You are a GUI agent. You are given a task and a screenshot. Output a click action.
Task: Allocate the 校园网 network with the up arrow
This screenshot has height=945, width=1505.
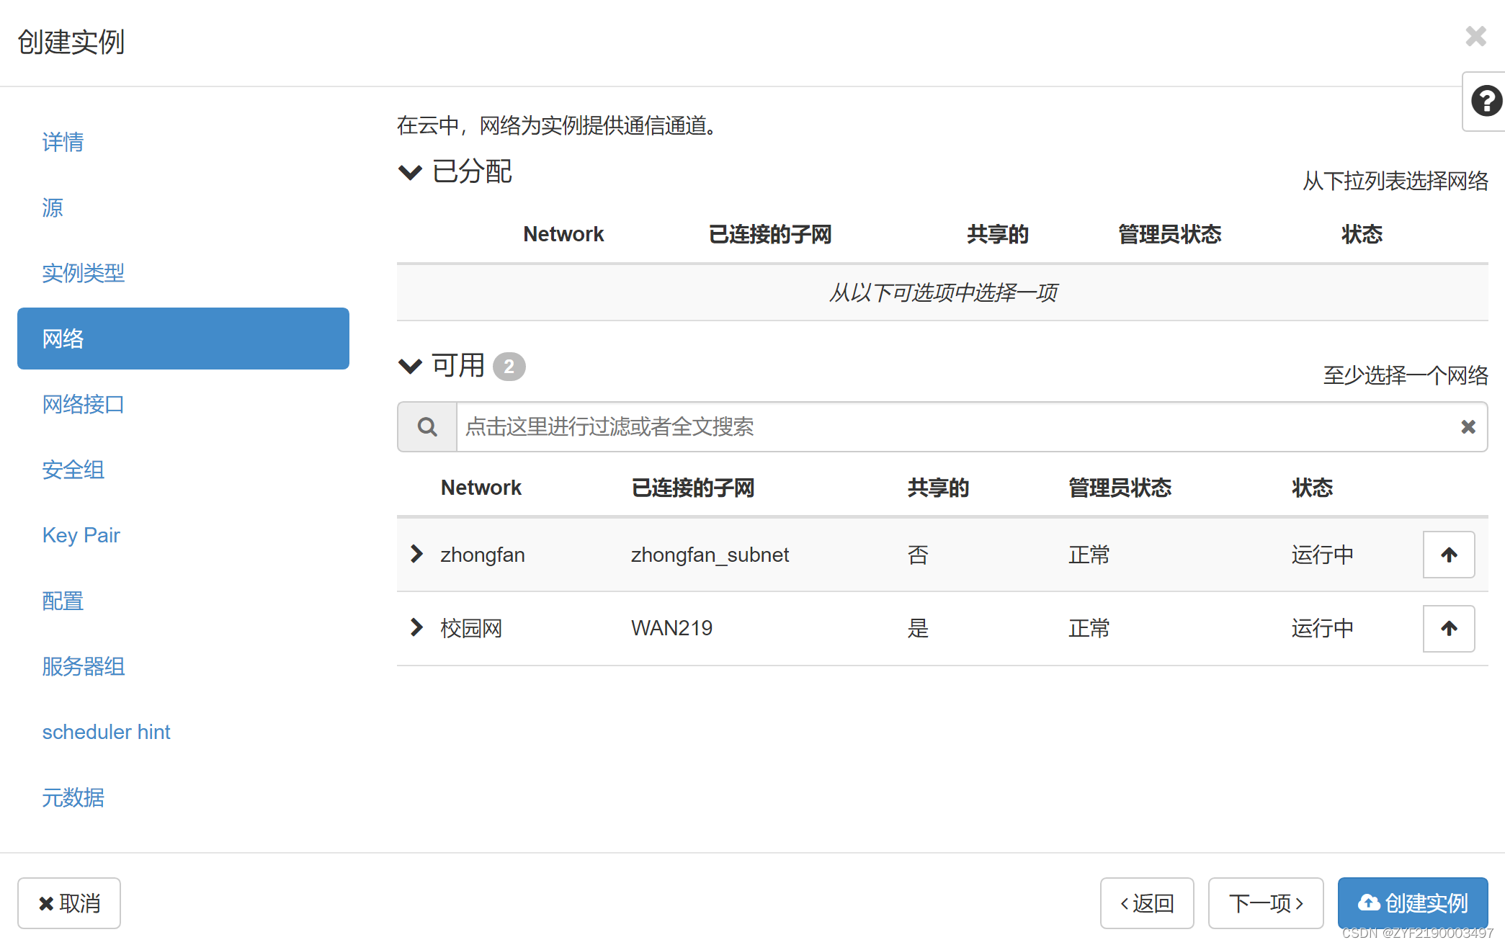(1448, 628)
